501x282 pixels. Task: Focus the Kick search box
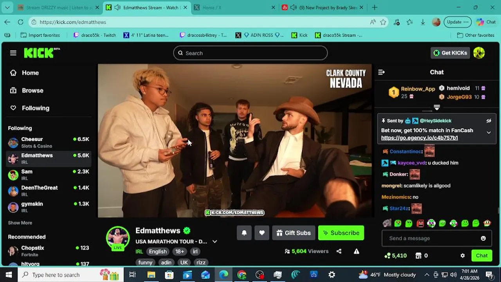(250, 53)
